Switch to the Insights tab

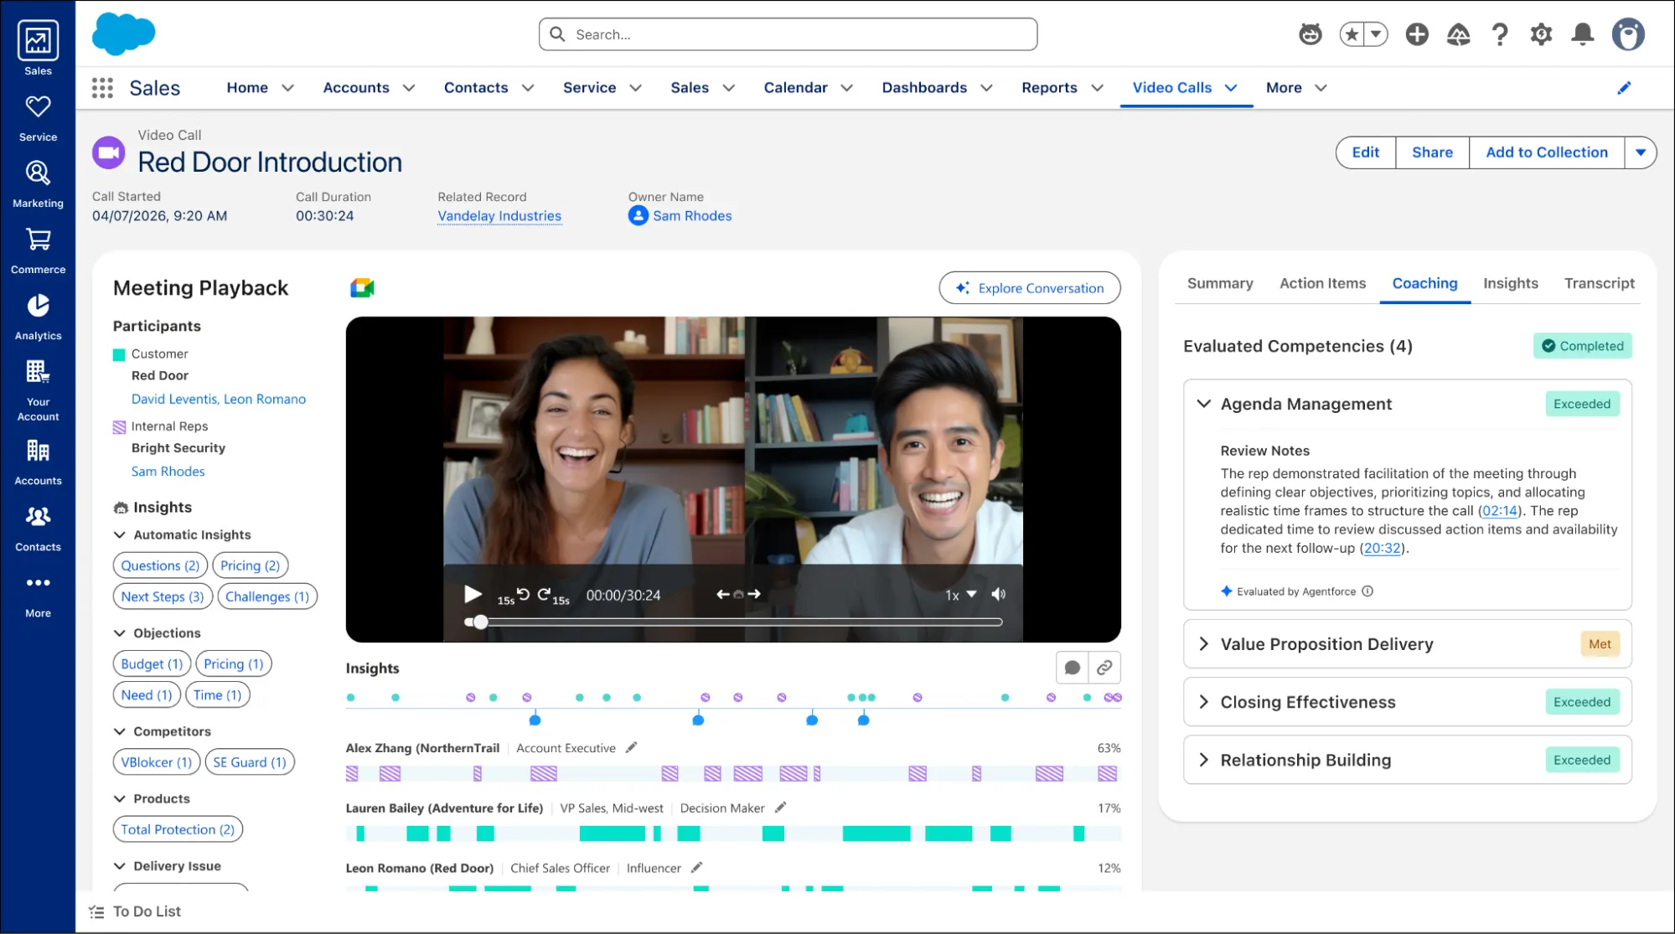pos(1511,283)
